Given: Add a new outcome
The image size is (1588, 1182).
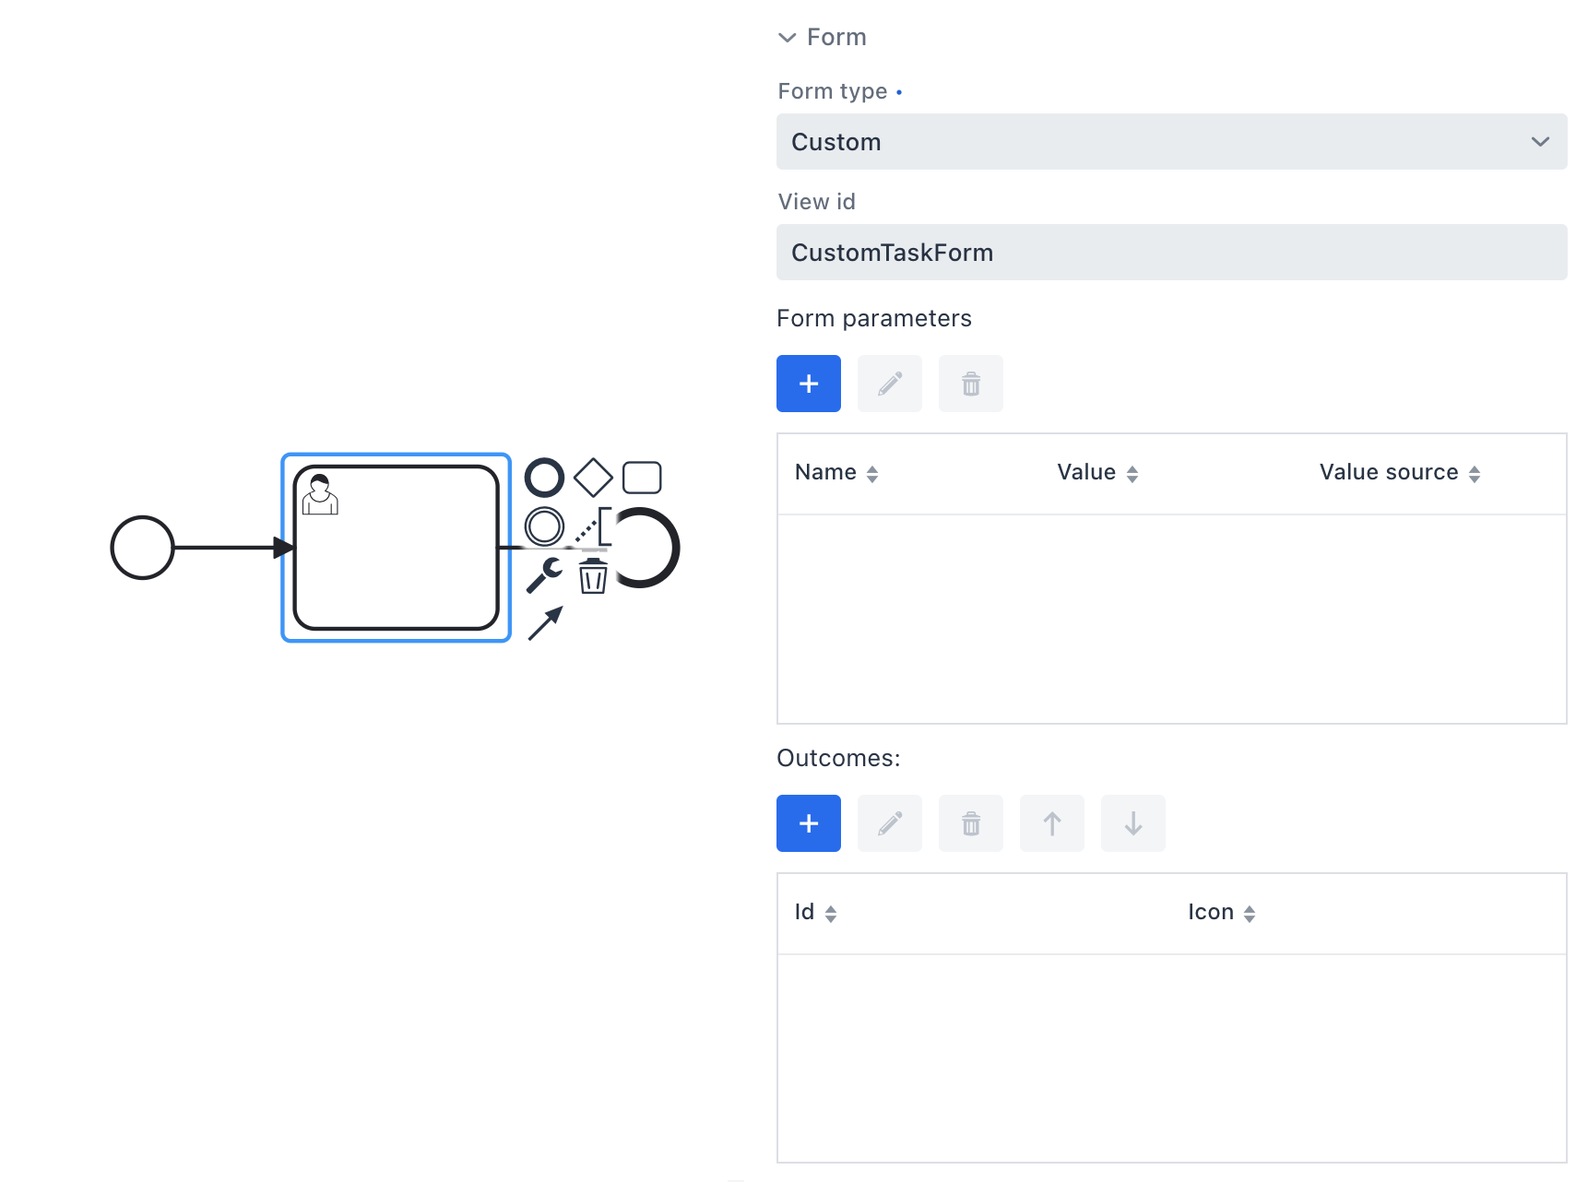Looking at the screenshot, I should point(808,823).
